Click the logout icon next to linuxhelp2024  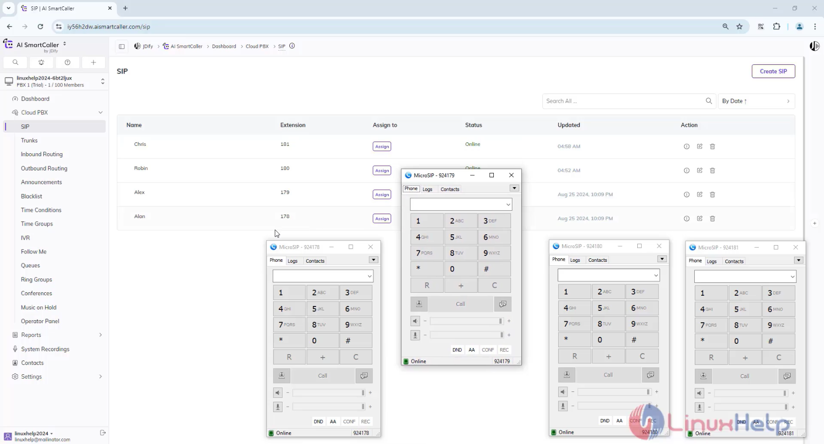pos(103,433)
